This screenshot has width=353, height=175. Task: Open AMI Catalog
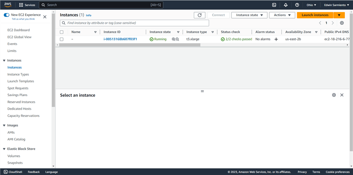coord(16,139)
